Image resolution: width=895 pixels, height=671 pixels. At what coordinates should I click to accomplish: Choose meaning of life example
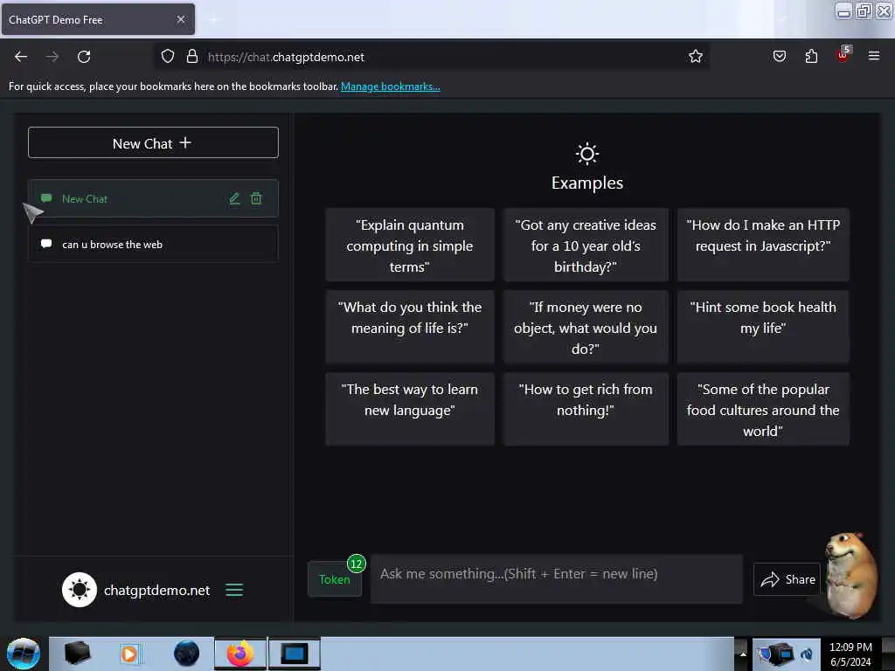(410, 327)
